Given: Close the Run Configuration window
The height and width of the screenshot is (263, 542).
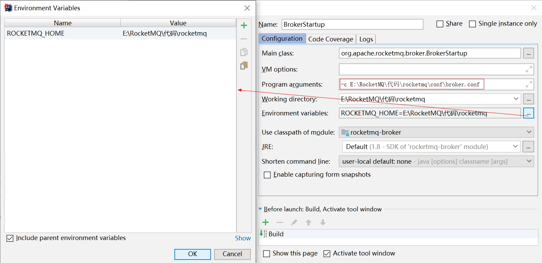Looking at the screenshot, I should point(534,8).
